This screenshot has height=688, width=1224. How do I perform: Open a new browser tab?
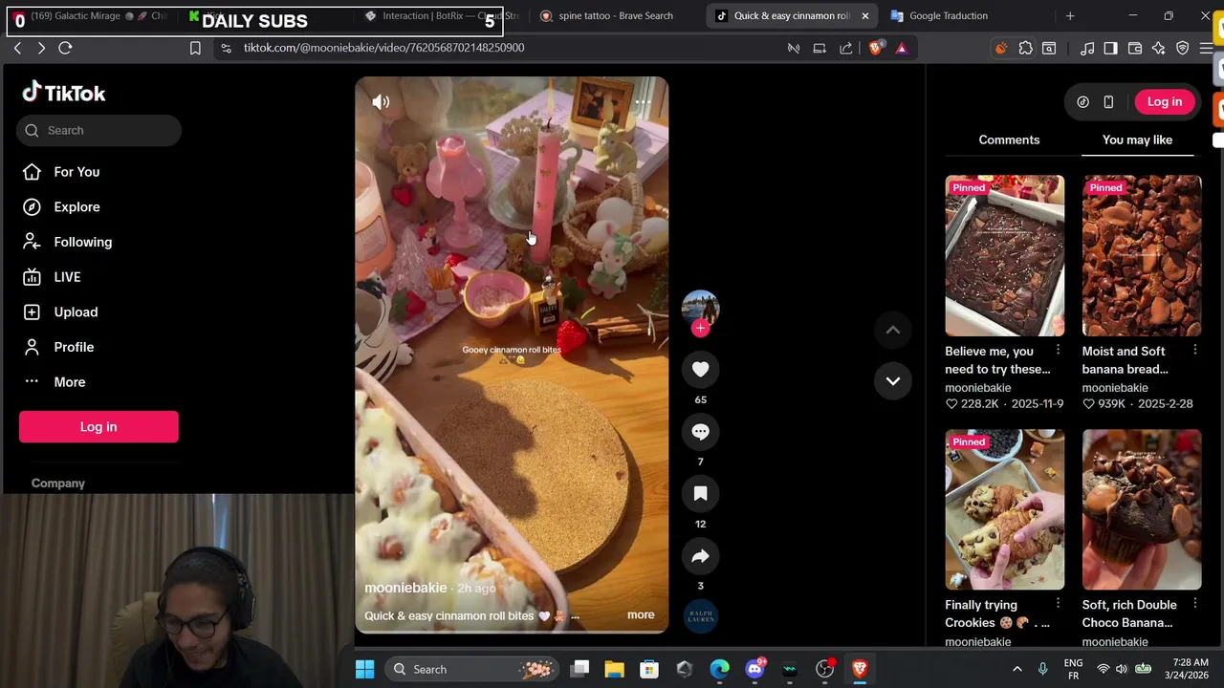click(x=1070, y=15)
